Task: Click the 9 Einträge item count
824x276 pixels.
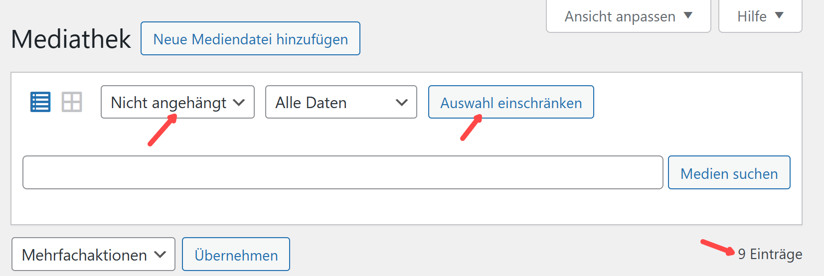Action: (x=770, y=254)
